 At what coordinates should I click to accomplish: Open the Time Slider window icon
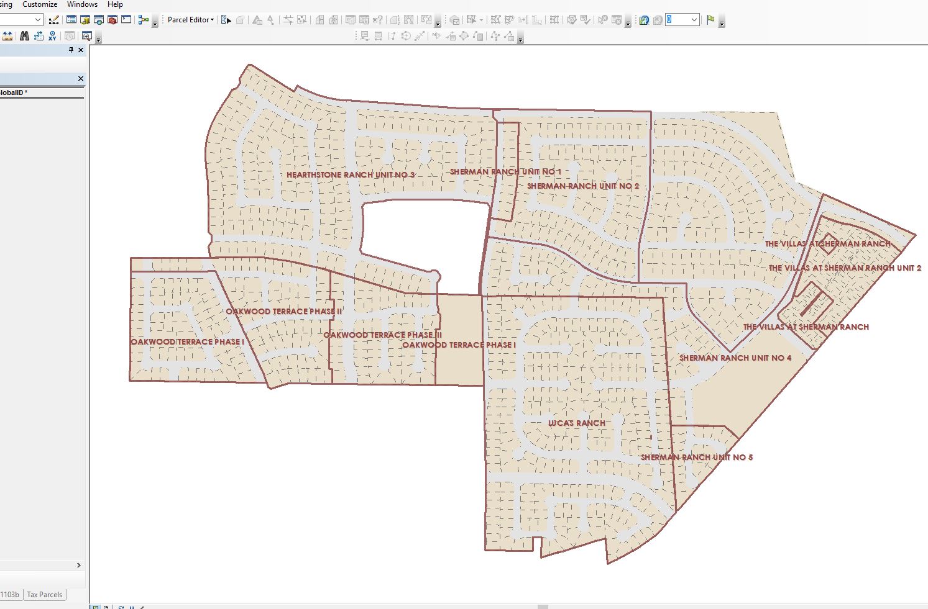(70, 36)
